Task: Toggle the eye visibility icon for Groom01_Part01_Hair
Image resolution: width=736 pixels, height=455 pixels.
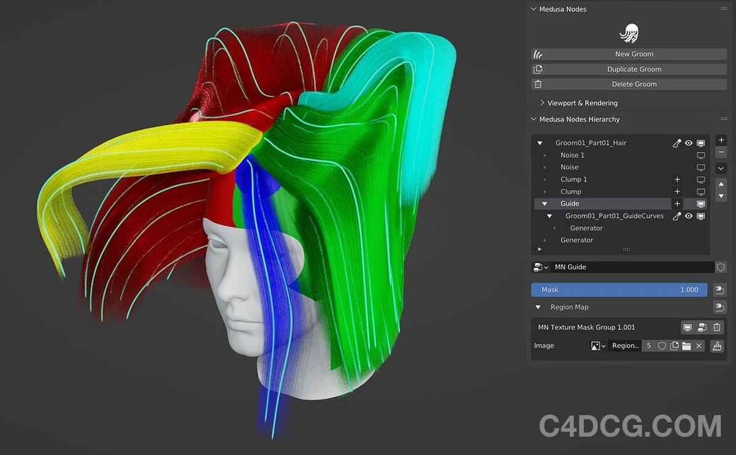Action: click(689, 142)
